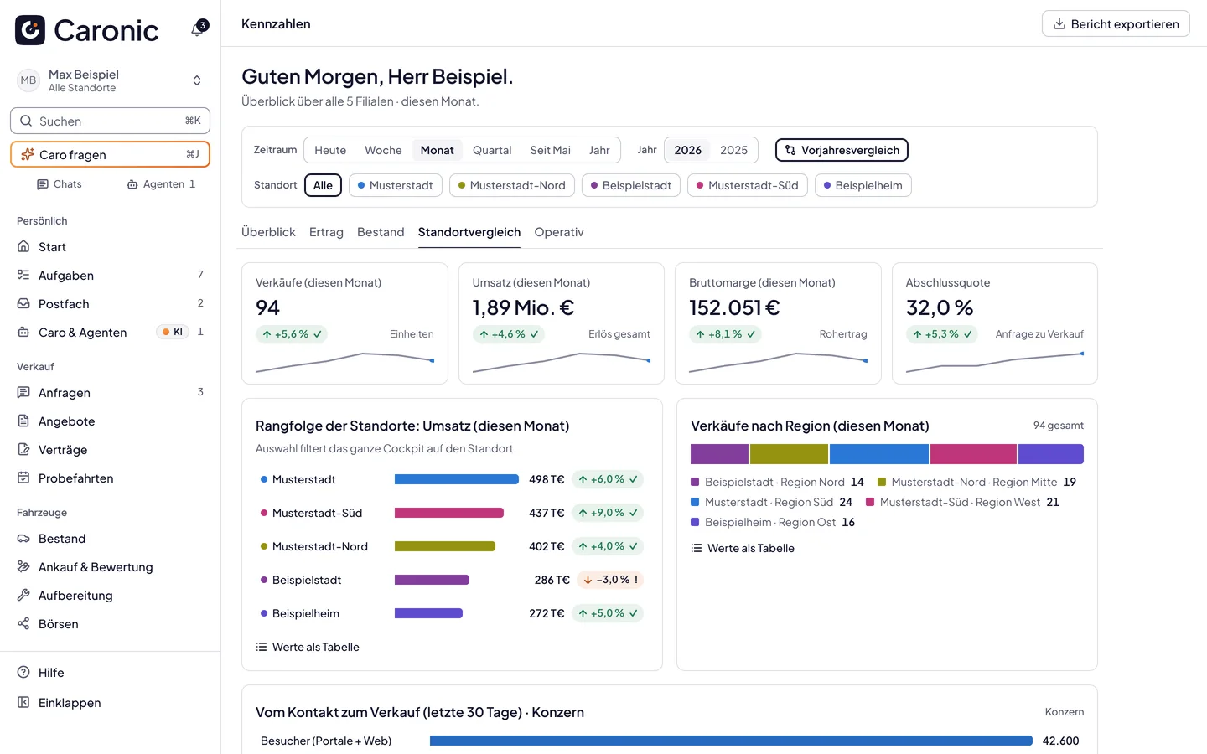
Task: Switch to the Ertrag tab
Action: [x=326, y=232]
